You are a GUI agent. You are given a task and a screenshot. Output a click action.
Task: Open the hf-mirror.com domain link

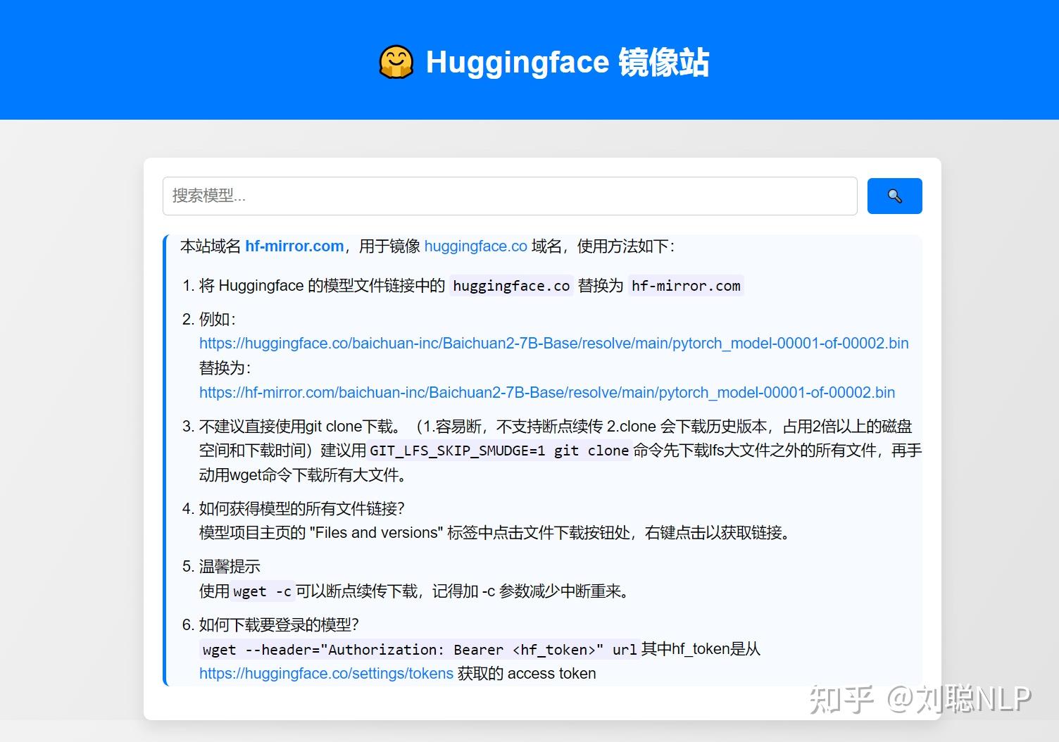(x=294, y=246)
